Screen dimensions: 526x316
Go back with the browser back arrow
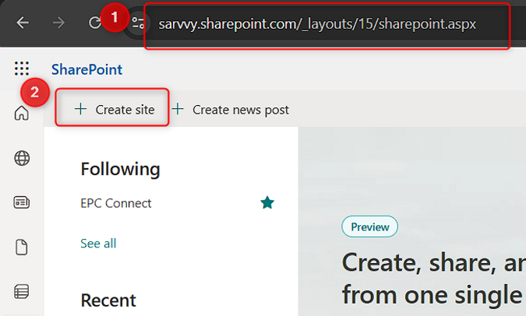coord(23,23)
